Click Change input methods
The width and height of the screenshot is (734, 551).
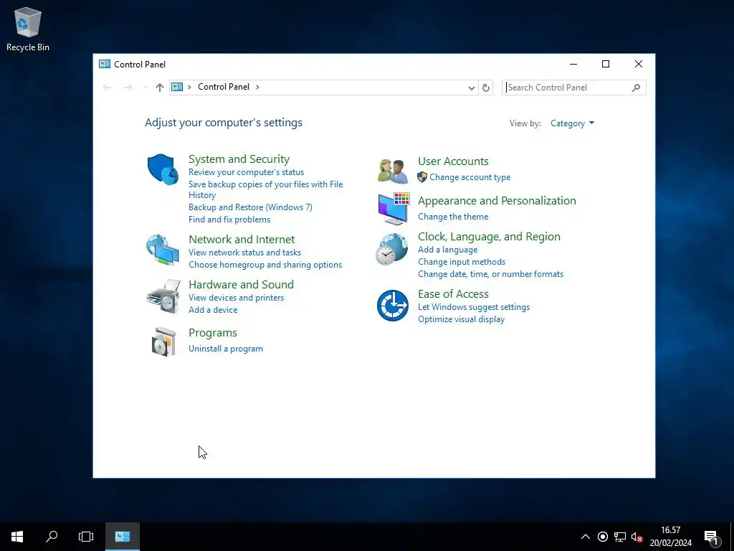point(462,262)
